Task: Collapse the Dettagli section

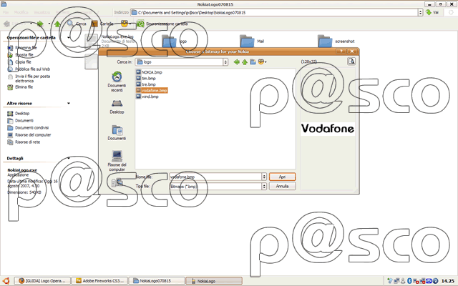Action: (69, 158)
